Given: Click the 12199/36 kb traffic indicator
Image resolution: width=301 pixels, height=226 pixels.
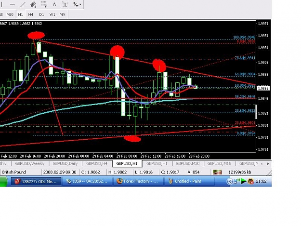Looking at the screenshot, I should [239, 172].
